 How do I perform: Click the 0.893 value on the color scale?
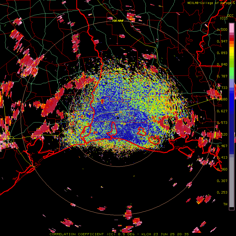[x=222, y=53]
